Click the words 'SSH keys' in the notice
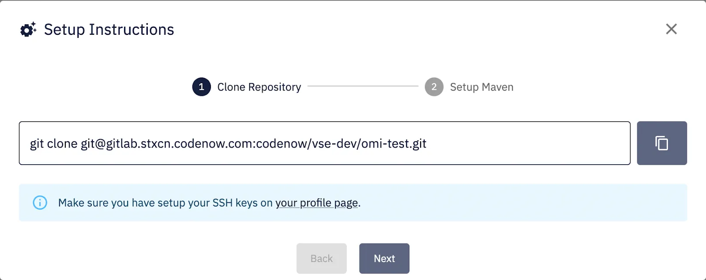This screenshot has height=280, width=706. tap(235, 203)
